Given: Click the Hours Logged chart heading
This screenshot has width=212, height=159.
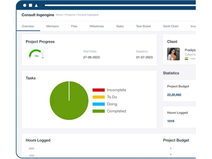Looking at the screenshot, I should point(38,140).
